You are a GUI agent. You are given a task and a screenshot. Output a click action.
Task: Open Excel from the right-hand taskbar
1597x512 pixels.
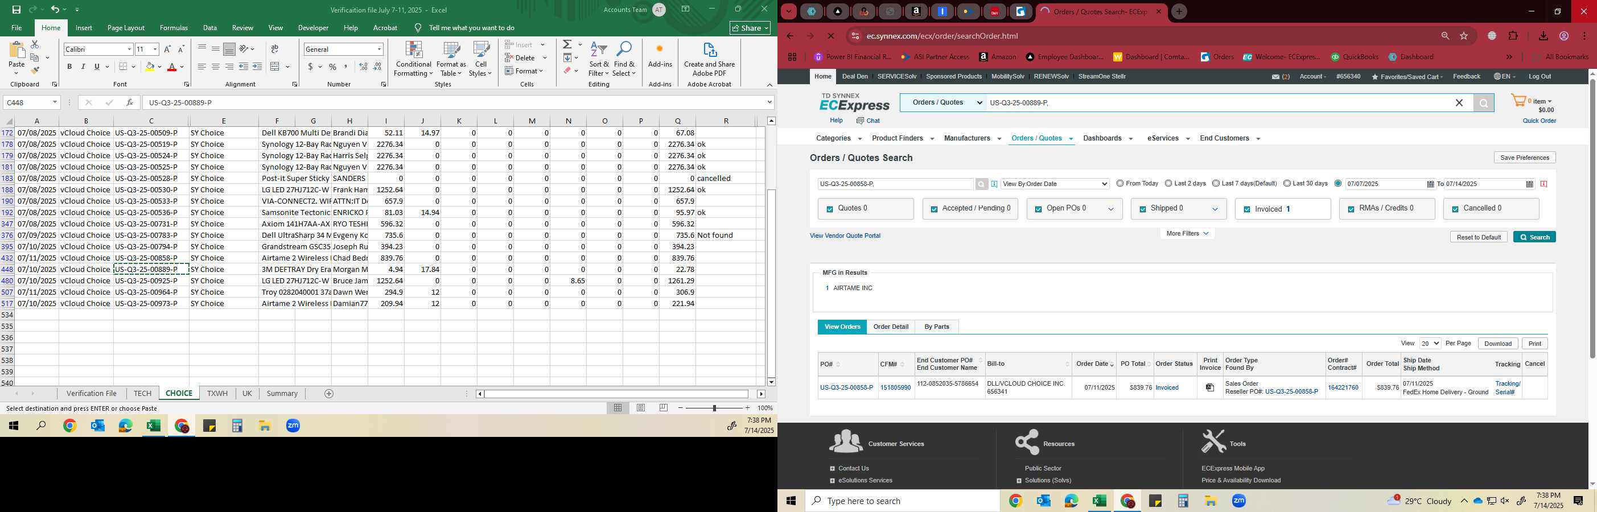point(1099,501)
